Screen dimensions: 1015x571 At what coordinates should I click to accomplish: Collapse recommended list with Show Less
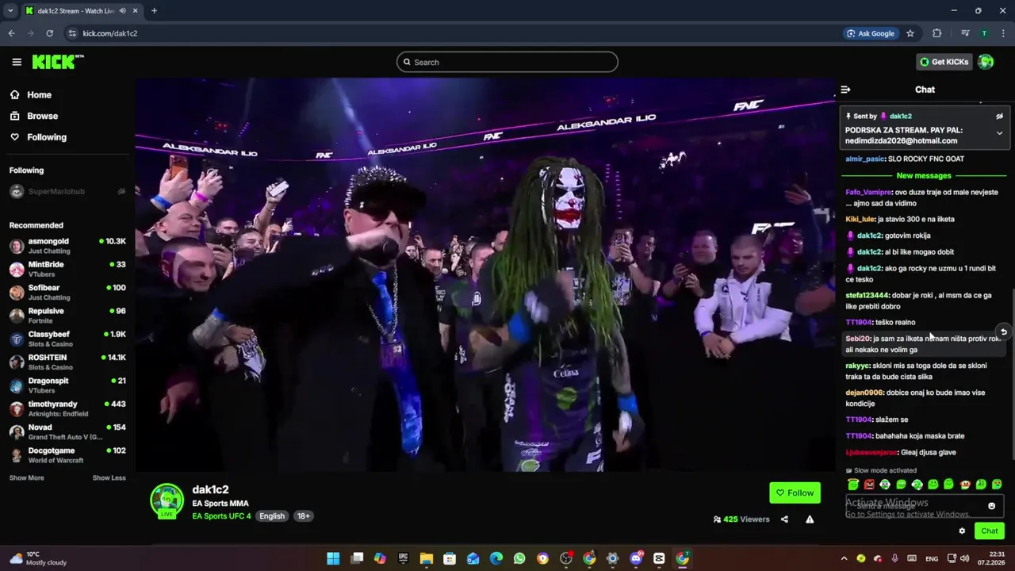click(109, 478)
